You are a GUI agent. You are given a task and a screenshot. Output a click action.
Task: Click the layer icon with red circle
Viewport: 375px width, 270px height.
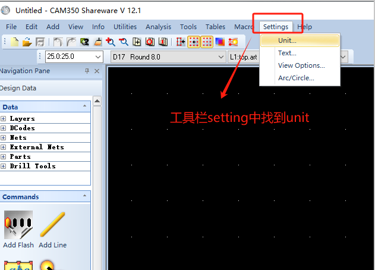point(150,42)
